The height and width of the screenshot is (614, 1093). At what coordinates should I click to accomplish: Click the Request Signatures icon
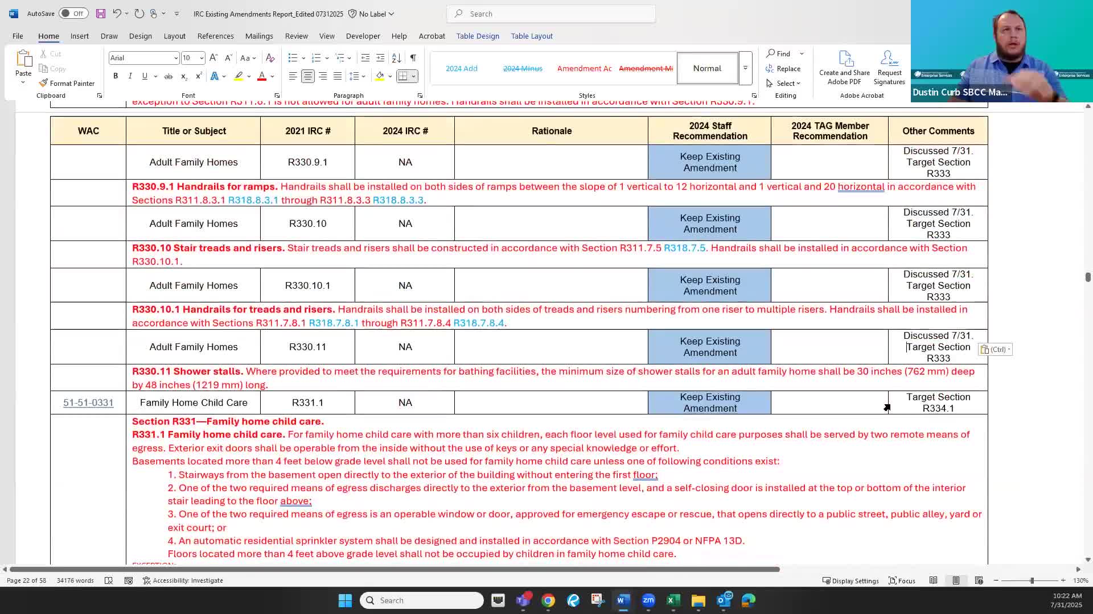point(889,67)
